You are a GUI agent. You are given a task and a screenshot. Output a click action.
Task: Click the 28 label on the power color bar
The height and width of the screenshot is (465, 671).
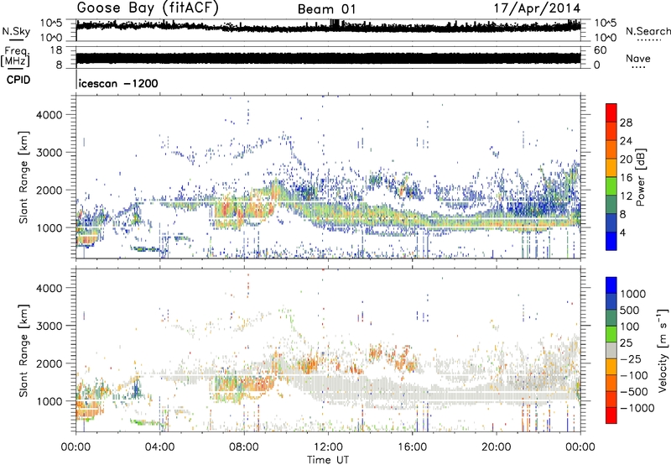[626, 123]
